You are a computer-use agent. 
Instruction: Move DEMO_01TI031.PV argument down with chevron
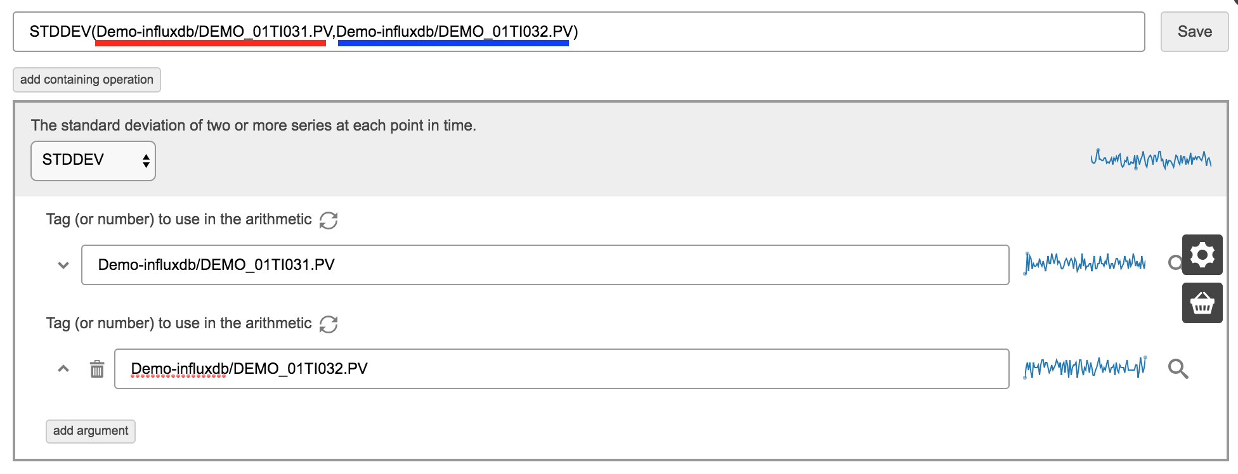point(63,265)
